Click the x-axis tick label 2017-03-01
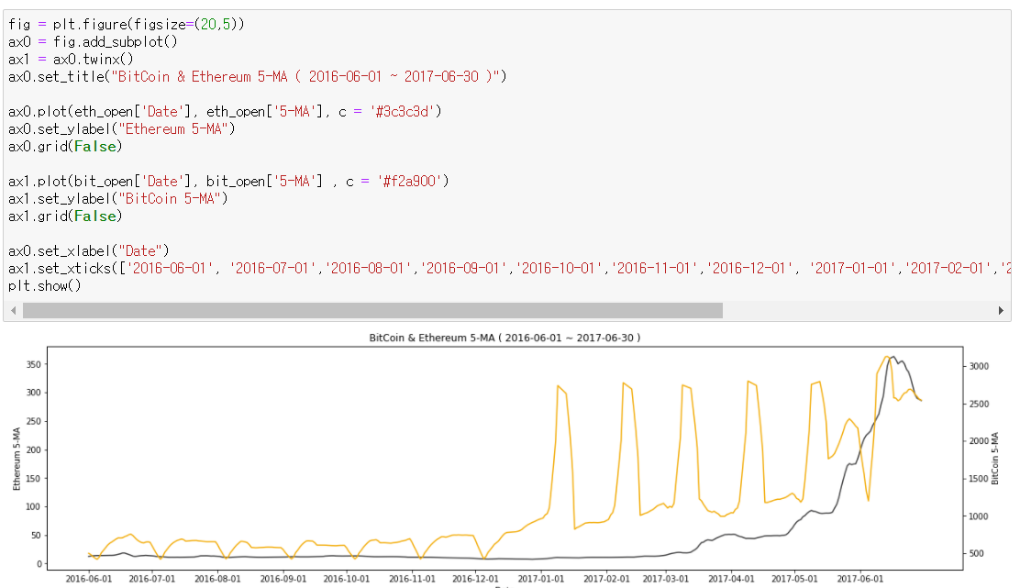 [665, 578]
